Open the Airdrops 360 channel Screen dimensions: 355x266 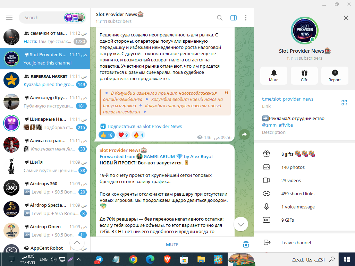pos(45,188)
